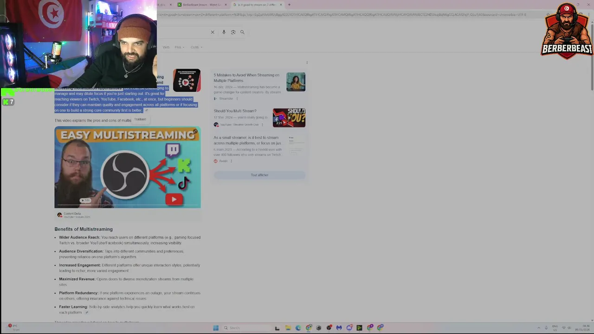The height and width of the screenshot is (334, 594).
Task: Open the ENG language indicator
Action: point(555,328)
